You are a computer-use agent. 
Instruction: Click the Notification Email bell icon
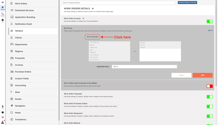click(11, 24)
